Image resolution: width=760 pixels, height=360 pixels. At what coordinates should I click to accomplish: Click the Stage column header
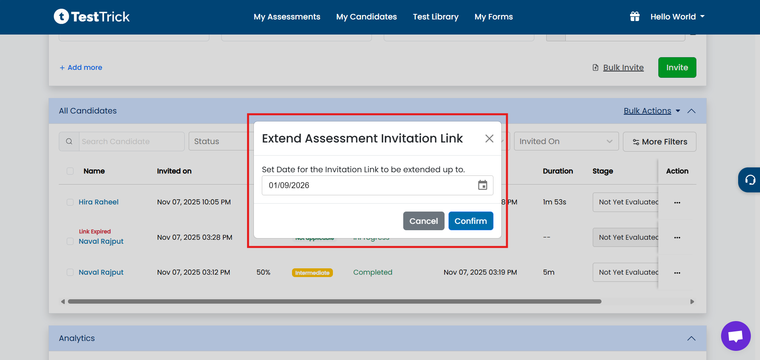click(x=603, y=171)
